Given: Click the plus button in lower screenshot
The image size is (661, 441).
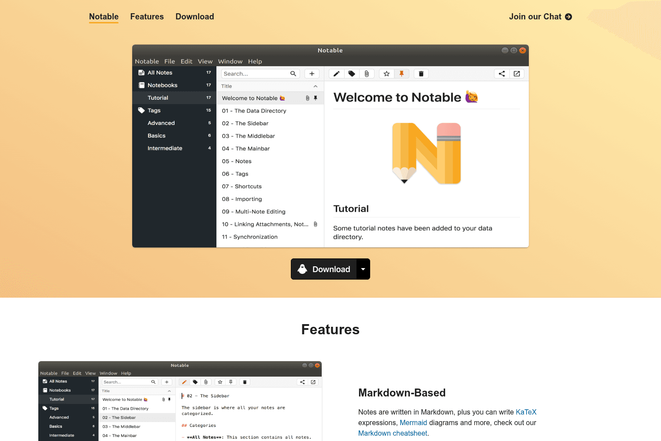Looking at the screenshot, I should [167, 382].
